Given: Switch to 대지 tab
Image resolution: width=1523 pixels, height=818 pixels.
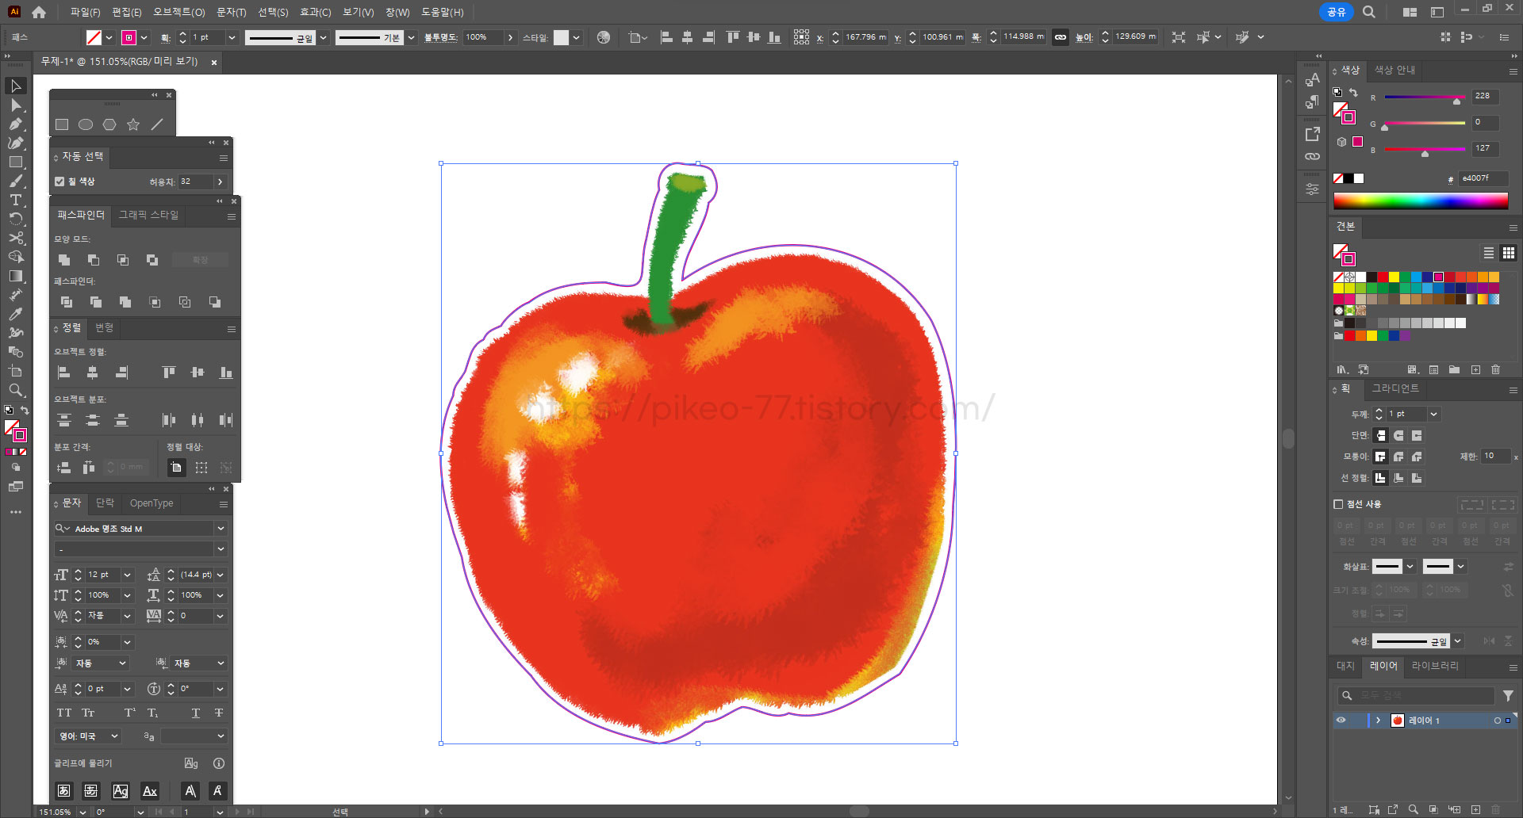Looking at the screenshot, I should pos(1346,666).
